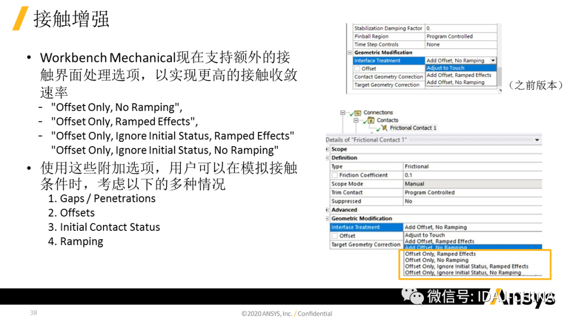Pick Offset Only, Ramped Effects option

[440, 254]
